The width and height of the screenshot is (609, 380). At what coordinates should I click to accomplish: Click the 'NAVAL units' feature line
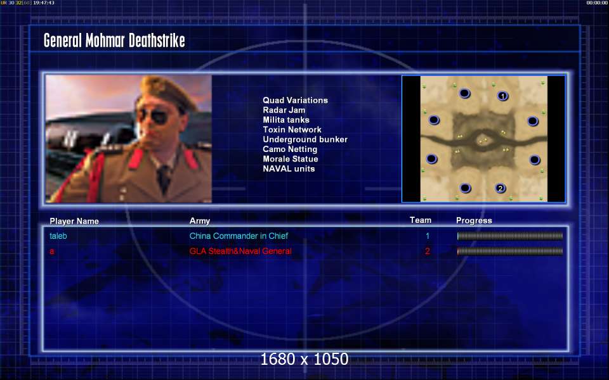tap(289, 168)
